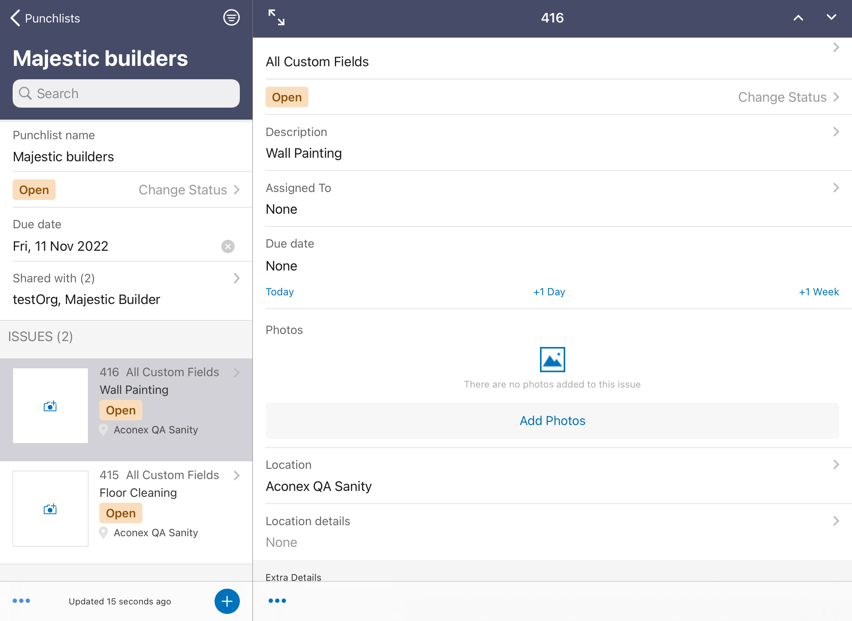The image size is (852, 621).
Task: Click Fri, 11 Nov 2022 due date
Action: (60, 246)
